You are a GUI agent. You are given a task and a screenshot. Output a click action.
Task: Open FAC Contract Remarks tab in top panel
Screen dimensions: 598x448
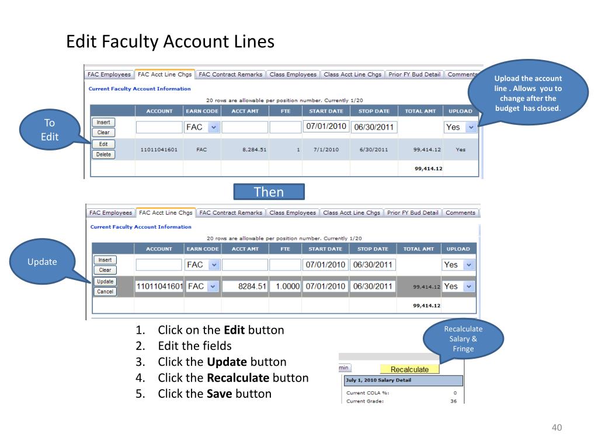(x=230, y=74)
